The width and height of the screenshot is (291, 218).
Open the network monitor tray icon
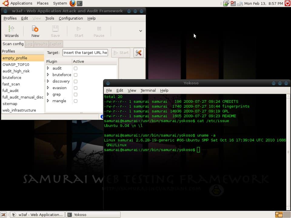coord(233,3)
